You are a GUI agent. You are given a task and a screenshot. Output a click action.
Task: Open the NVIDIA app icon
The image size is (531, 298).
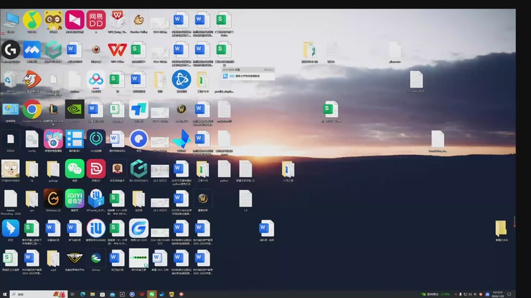click(x=74, y=111)
